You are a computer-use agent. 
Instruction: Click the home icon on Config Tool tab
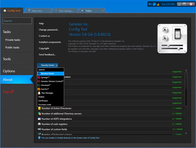pyautogui.click(x=5, y=11)
